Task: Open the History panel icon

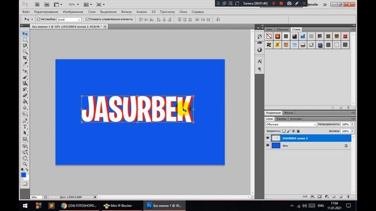Action: (260, 36)
